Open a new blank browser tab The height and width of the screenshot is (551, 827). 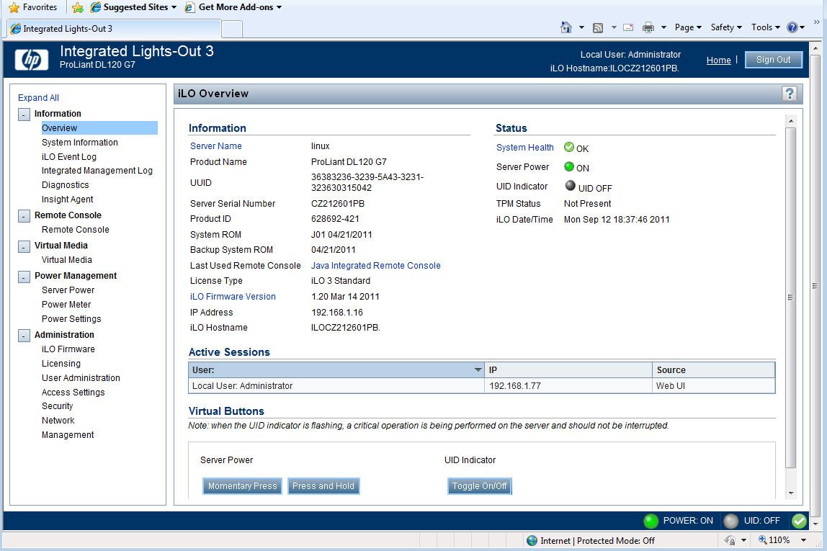click(232, 29)
